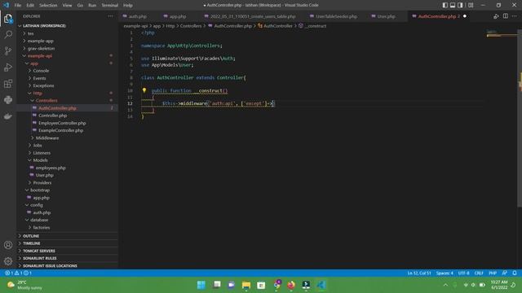Image resolution: width=522 pixels, height=293 pixels.
Task: Open the File menu
Action: click(18, 5)
